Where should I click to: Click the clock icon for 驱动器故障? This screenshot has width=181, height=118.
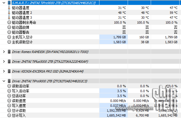click(9, 27)
